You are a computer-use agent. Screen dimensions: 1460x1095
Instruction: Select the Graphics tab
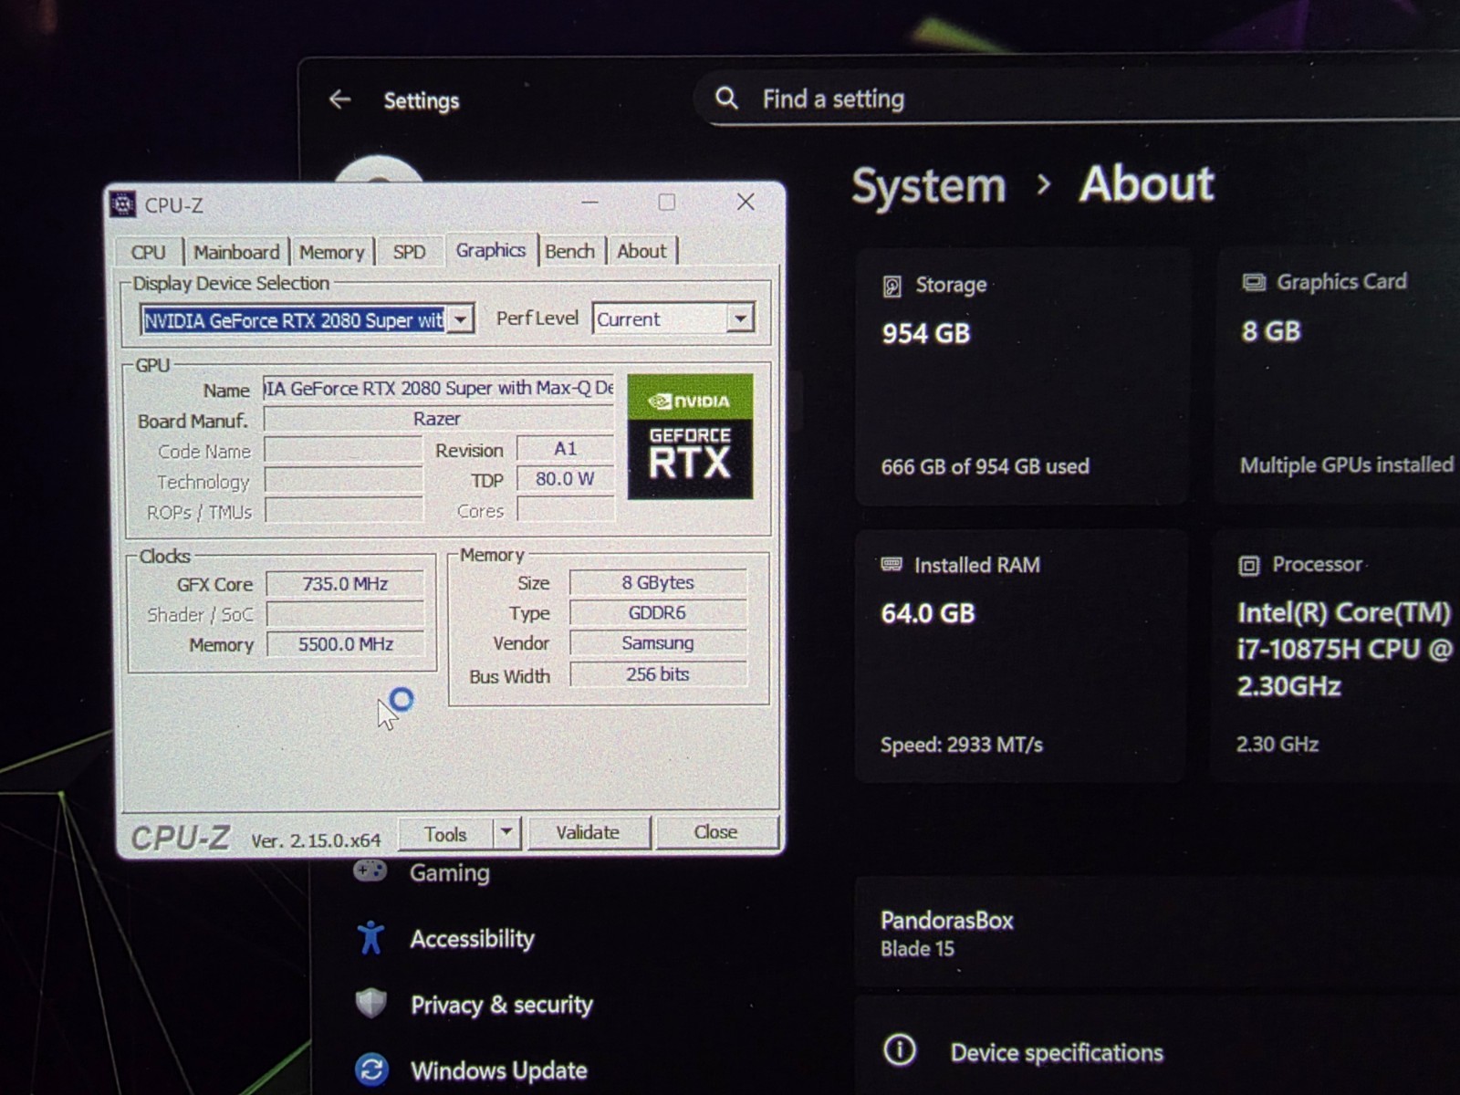point(490,250)
